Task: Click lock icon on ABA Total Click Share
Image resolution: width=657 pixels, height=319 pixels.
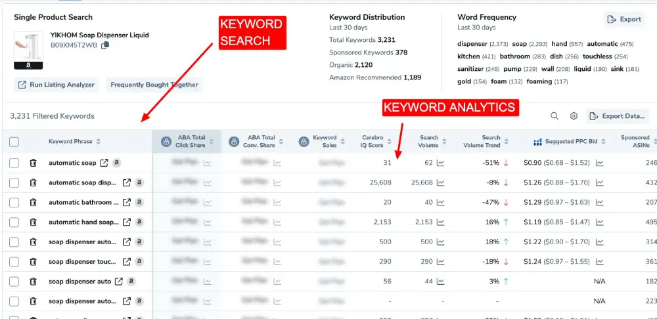Action: [166, 142]
